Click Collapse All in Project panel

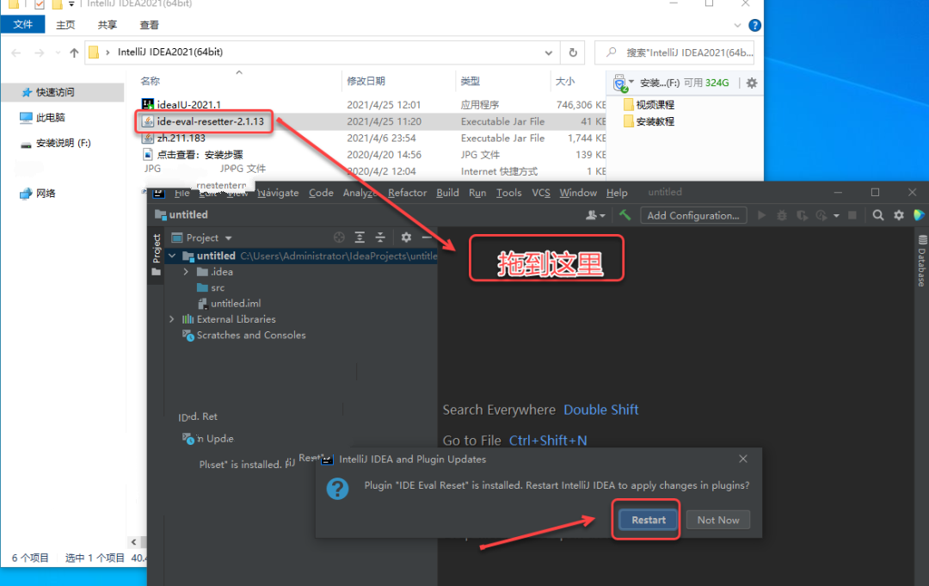point(380,237)
